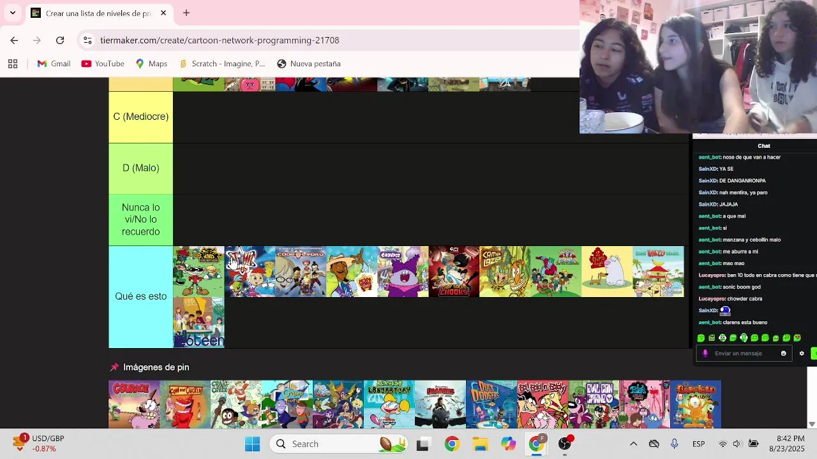
Task: Click the Codename Kids Next Door image
Action: coord(199,272)
